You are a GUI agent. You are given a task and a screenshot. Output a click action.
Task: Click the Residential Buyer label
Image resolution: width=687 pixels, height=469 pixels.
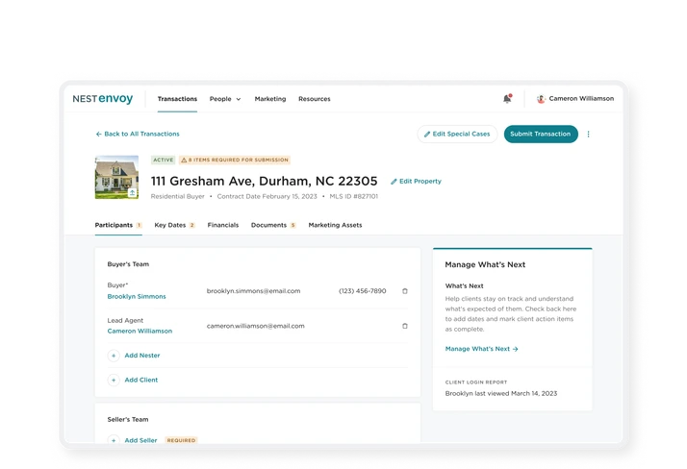click(177, 196)
